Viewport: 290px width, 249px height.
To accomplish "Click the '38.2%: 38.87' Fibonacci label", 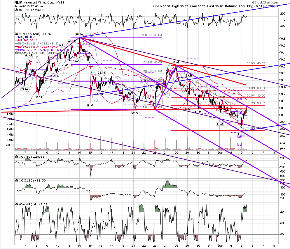I will pos(256,103).
